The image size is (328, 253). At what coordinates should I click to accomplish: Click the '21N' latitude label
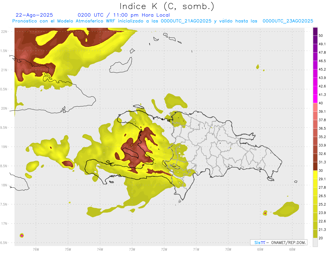click(x=4, y=70)
